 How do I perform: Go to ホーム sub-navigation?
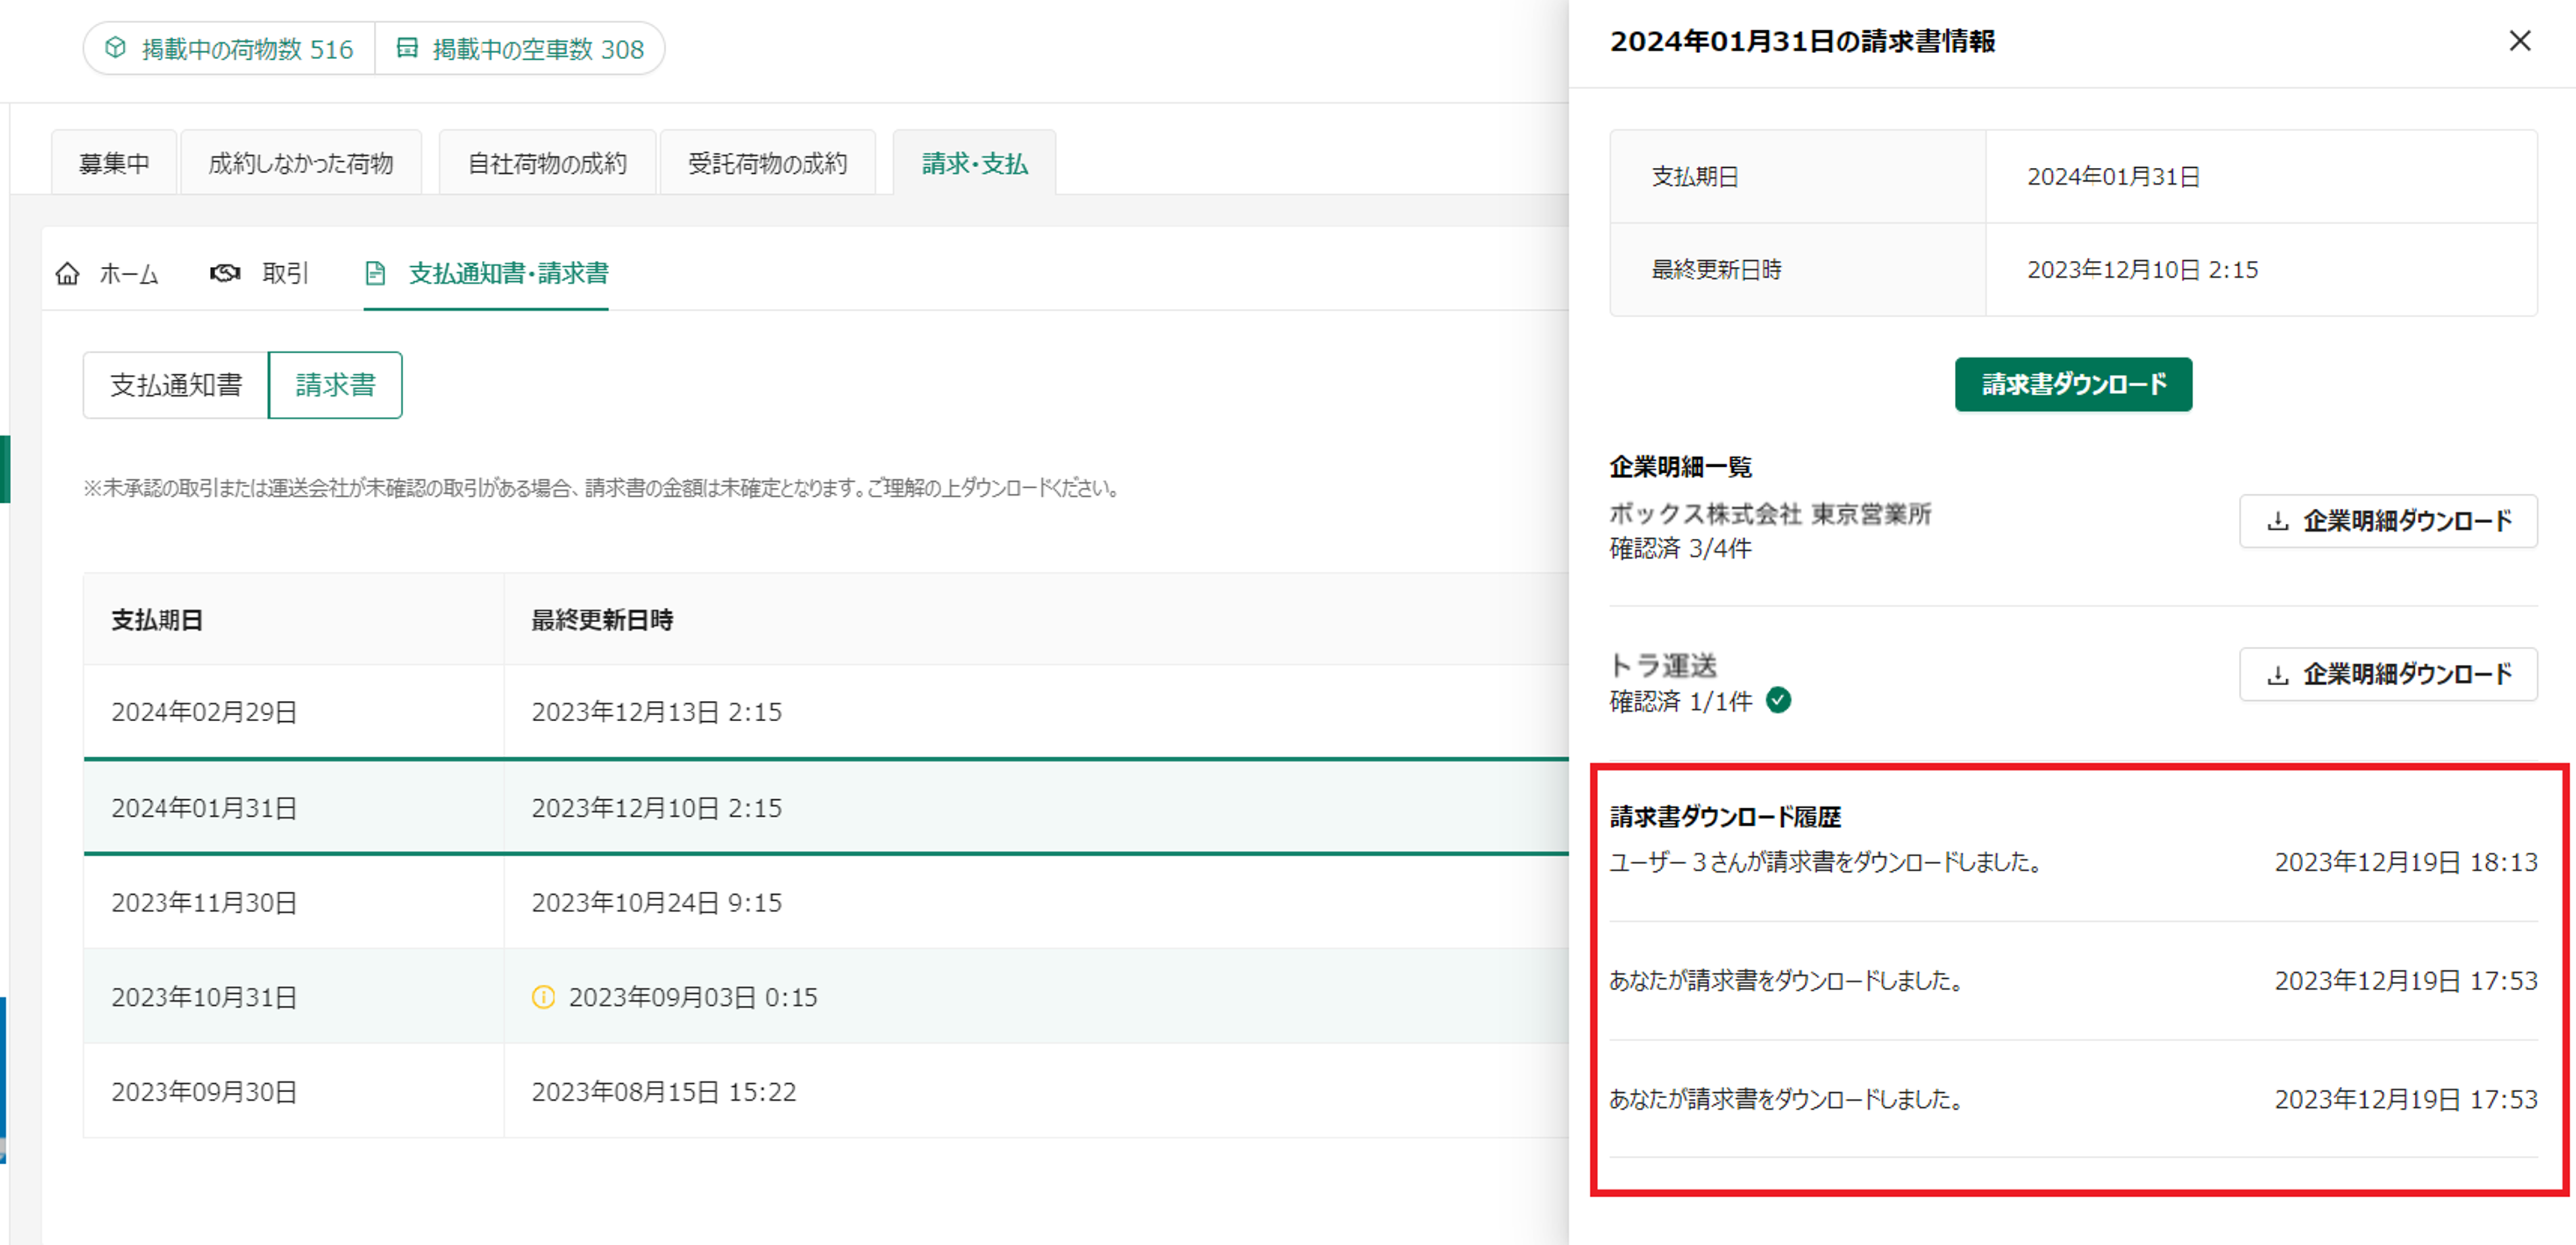coord(107,273)
